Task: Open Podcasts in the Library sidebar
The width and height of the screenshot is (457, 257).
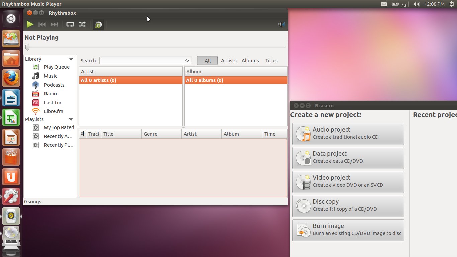Action: (54, 85)
